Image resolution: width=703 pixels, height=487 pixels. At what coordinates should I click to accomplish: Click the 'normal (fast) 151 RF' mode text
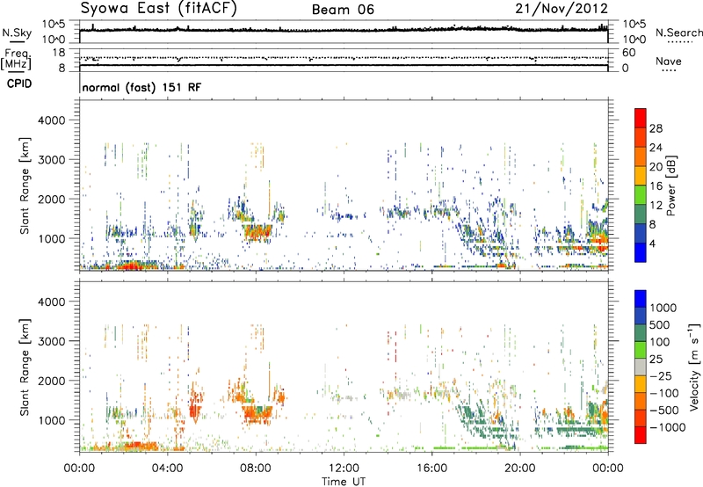[x=141, y=87]
